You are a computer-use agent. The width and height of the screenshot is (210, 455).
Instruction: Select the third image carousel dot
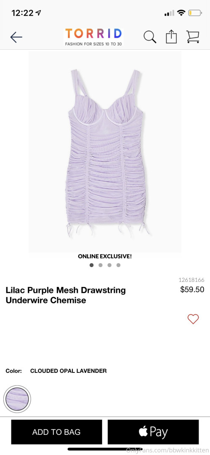coord(109,265)
